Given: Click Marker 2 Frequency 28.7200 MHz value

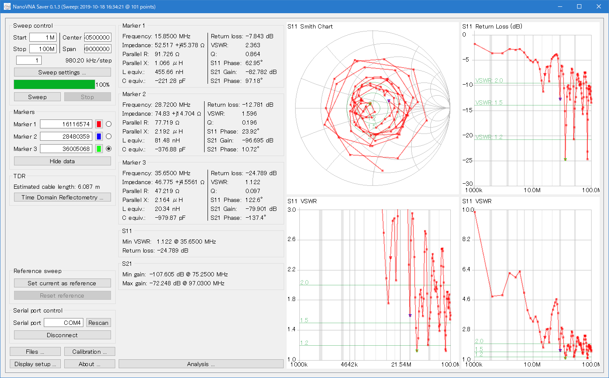Looking at the screenshot, I should 173,105.
